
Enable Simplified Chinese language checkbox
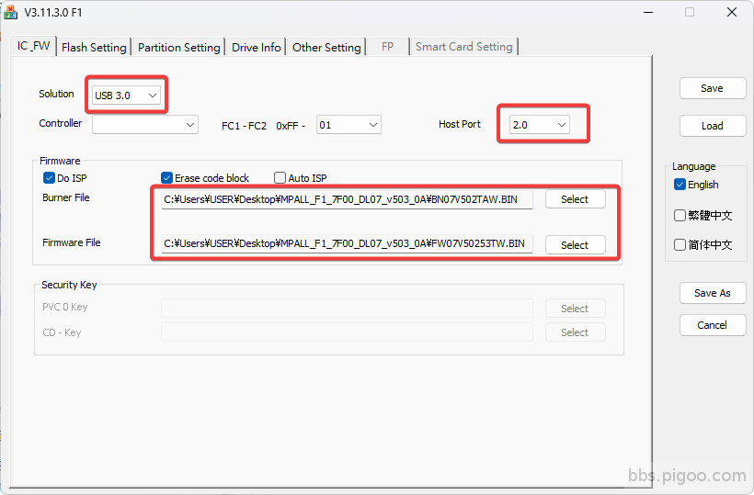pos(680,244)
